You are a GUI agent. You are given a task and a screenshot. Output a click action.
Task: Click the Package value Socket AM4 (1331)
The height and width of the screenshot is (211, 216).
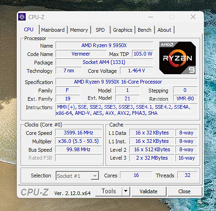coord(104,62)
